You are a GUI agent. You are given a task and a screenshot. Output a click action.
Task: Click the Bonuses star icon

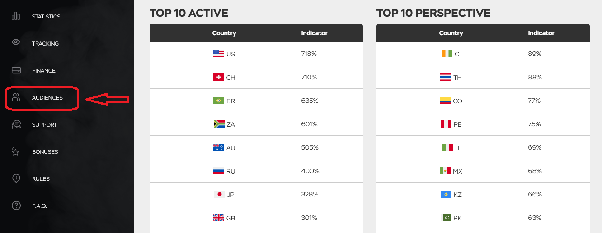tap(16, 151)
